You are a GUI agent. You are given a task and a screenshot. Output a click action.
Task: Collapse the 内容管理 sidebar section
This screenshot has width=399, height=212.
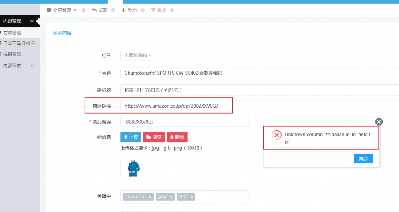pyautogui.click(x=19, y=21)
